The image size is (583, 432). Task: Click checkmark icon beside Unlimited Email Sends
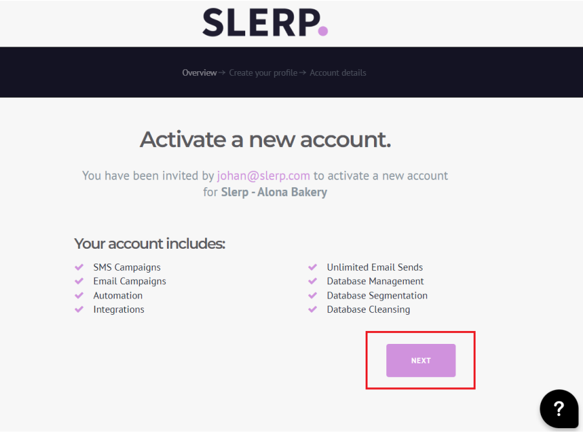[313, 267]
